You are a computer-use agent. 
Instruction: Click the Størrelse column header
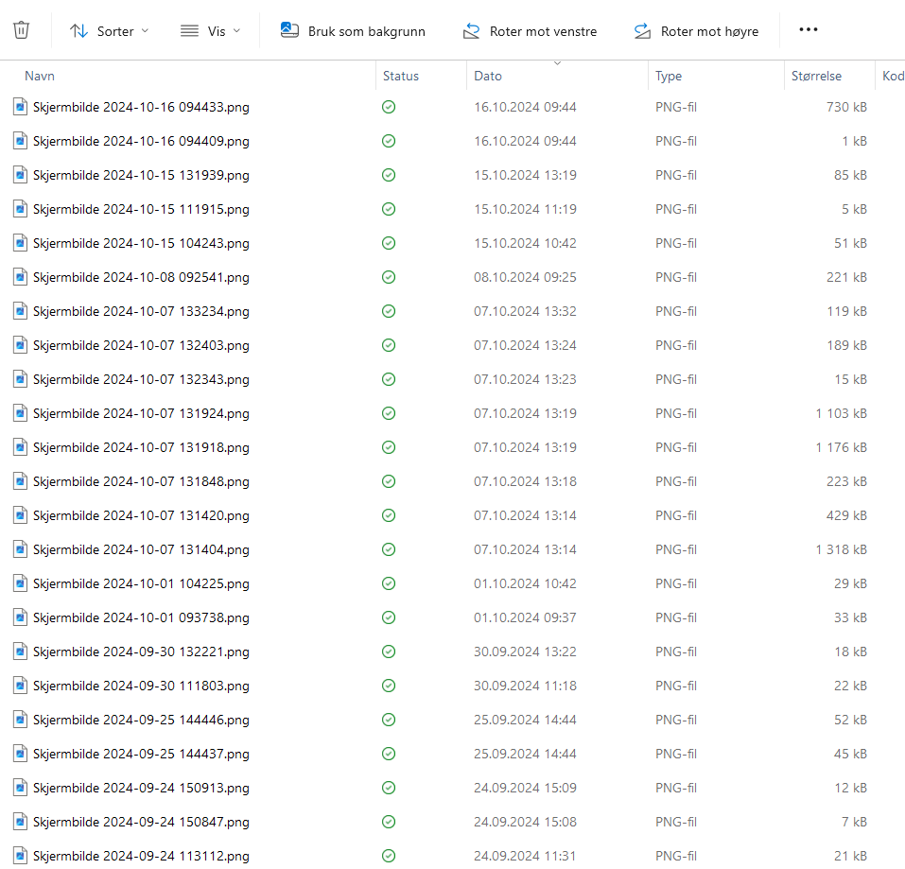[x=816, y=76]
